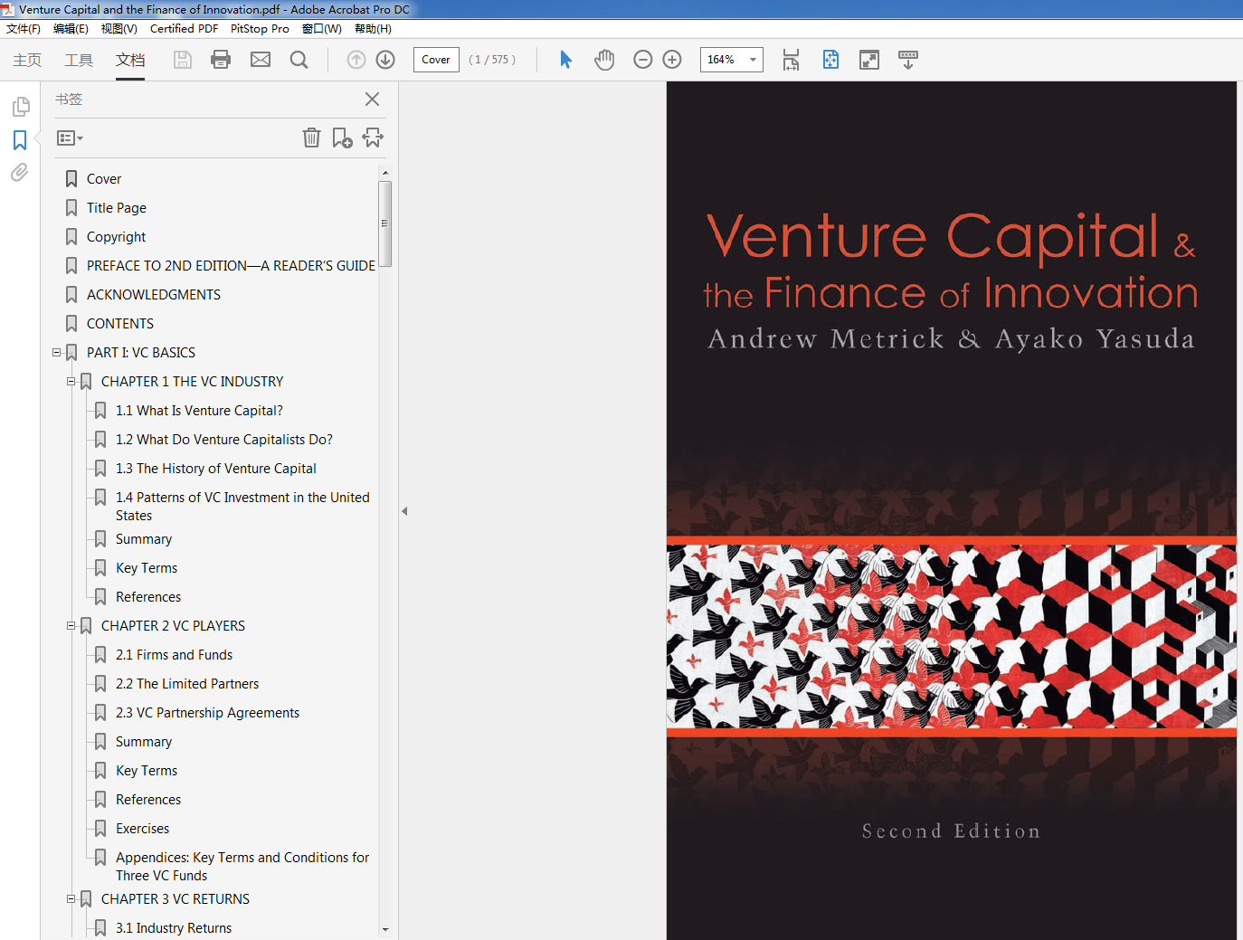
Task: Click the bookmarks panel scrollbar thumb
Action: click(385, 223)
